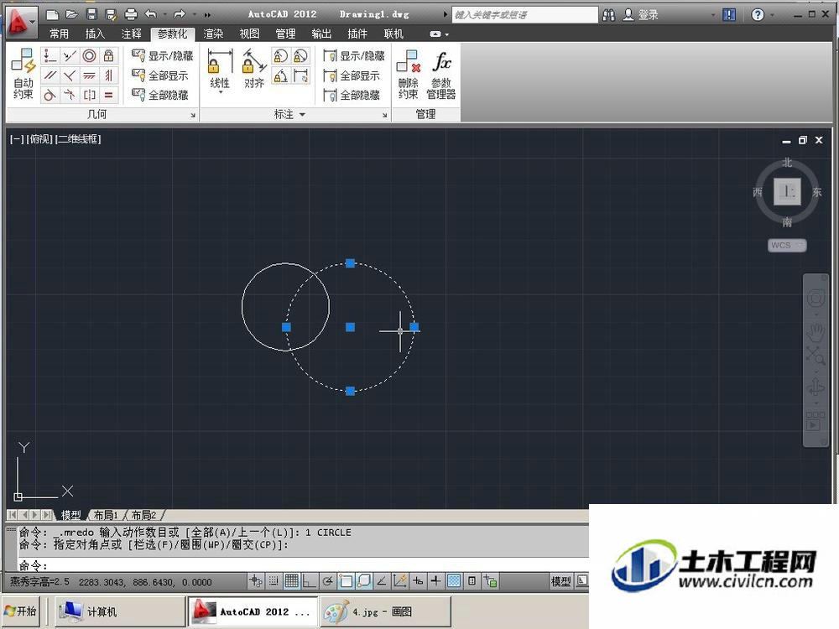Switch to the 常用 ribbon tab
Screen dimensions: 839x629
pyautogui.click(x=59, y=34)
